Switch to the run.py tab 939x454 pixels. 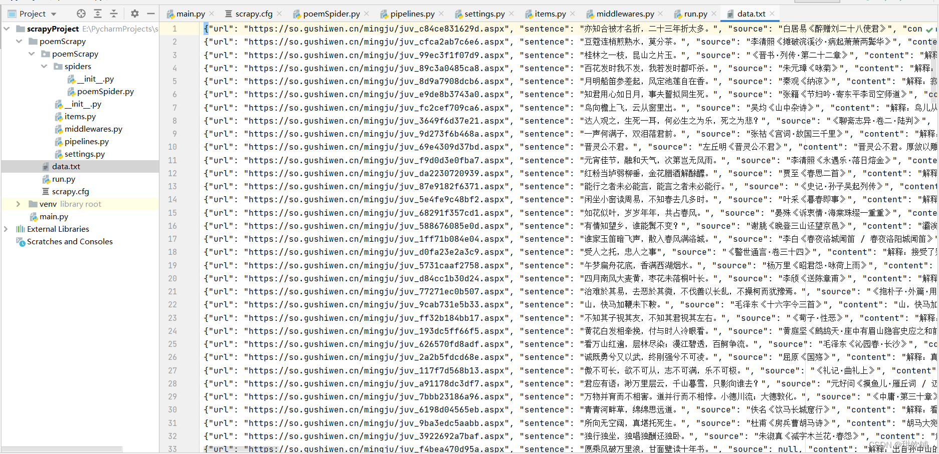pyautogui.click(x=695, y=14)
